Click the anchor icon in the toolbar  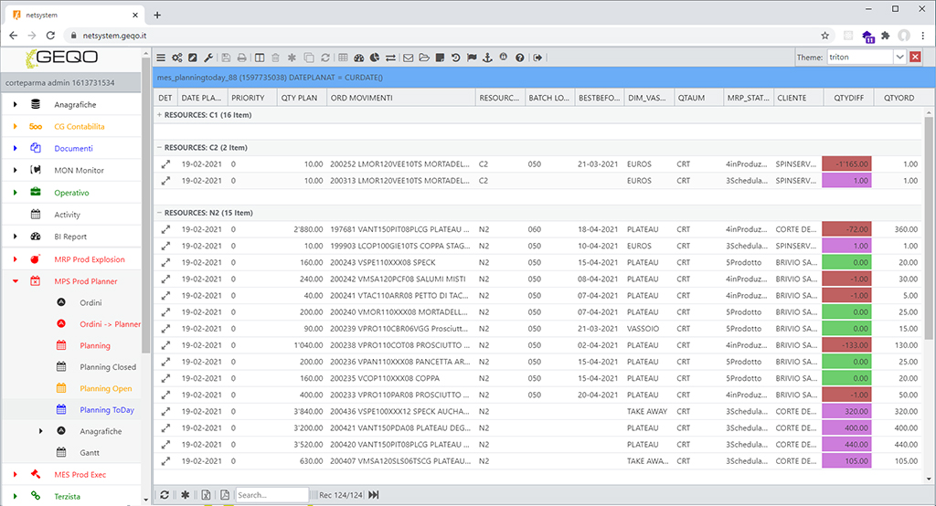(x=487, y=58)
